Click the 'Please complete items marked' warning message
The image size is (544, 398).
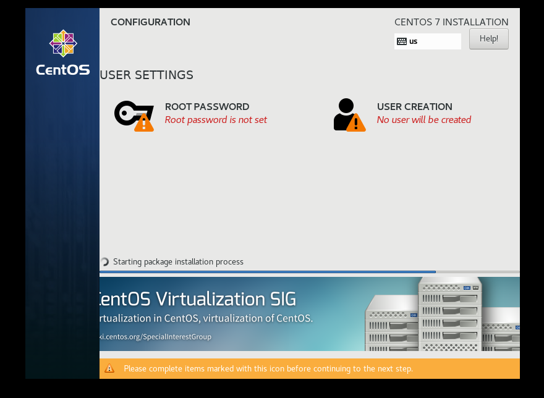268,368
